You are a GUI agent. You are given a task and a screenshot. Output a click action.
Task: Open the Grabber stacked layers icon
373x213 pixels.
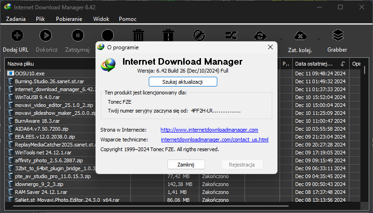(x=338, y=35)
